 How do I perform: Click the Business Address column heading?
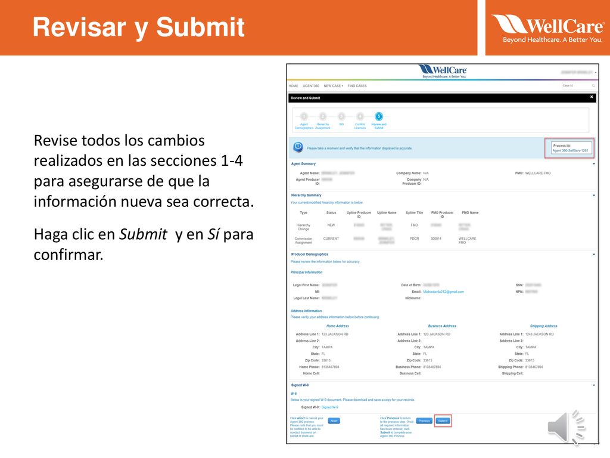tap(442, 326)
